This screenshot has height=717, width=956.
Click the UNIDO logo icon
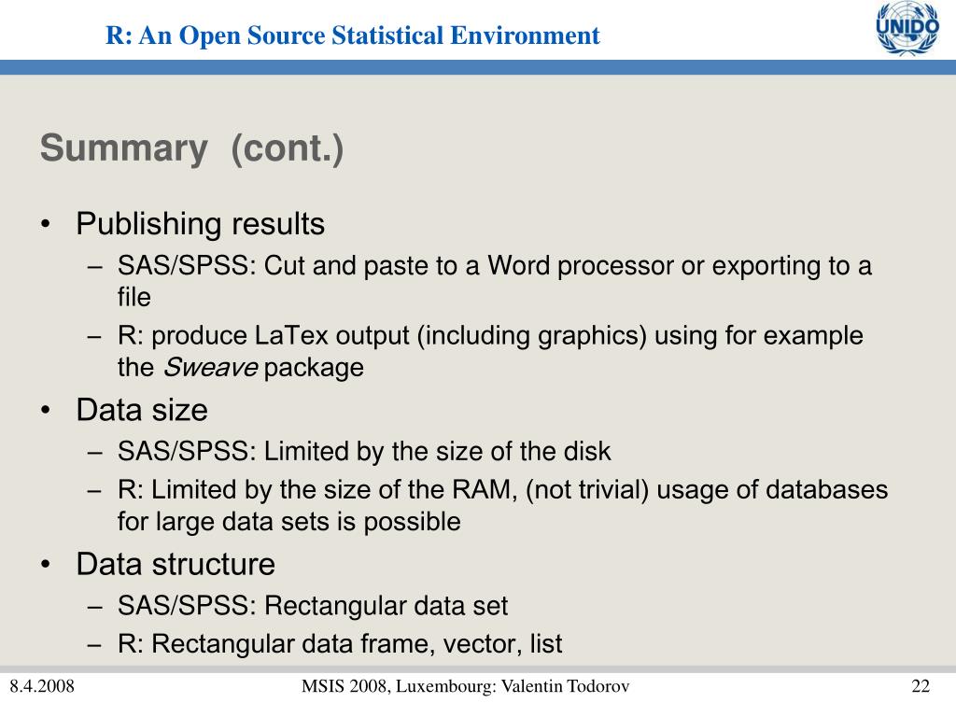907,28
